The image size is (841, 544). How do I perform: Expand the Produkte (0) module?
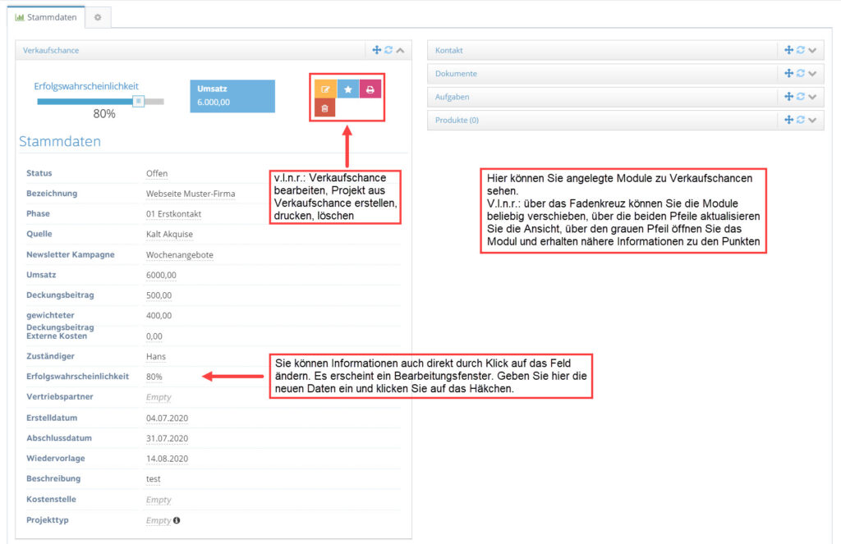coord(812,120)
